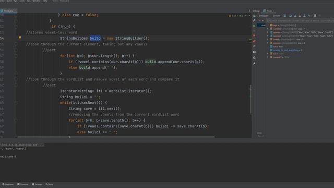The height and width of the screenshot is (188, 334).
Task: Switch to the Debugger tab
Action: click(x=264, y=16)
